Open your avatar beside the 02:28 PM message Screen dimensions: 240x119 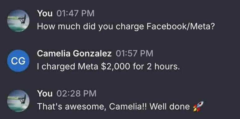coord(18,101)
